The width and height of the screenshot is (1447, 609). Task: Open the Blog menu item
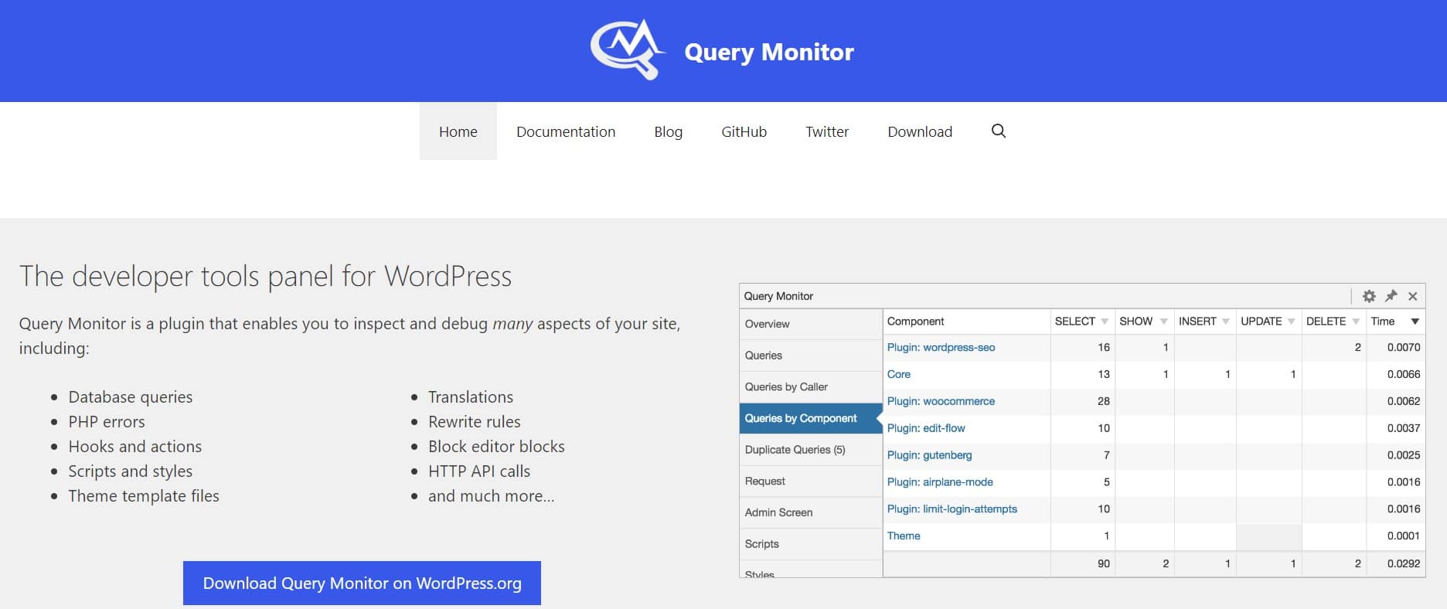[x=668, y=131]
